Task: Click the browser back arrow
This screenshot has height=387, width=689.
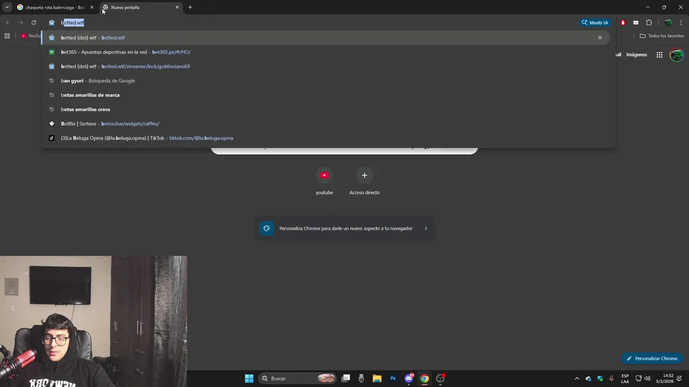Action: (8, 23)
